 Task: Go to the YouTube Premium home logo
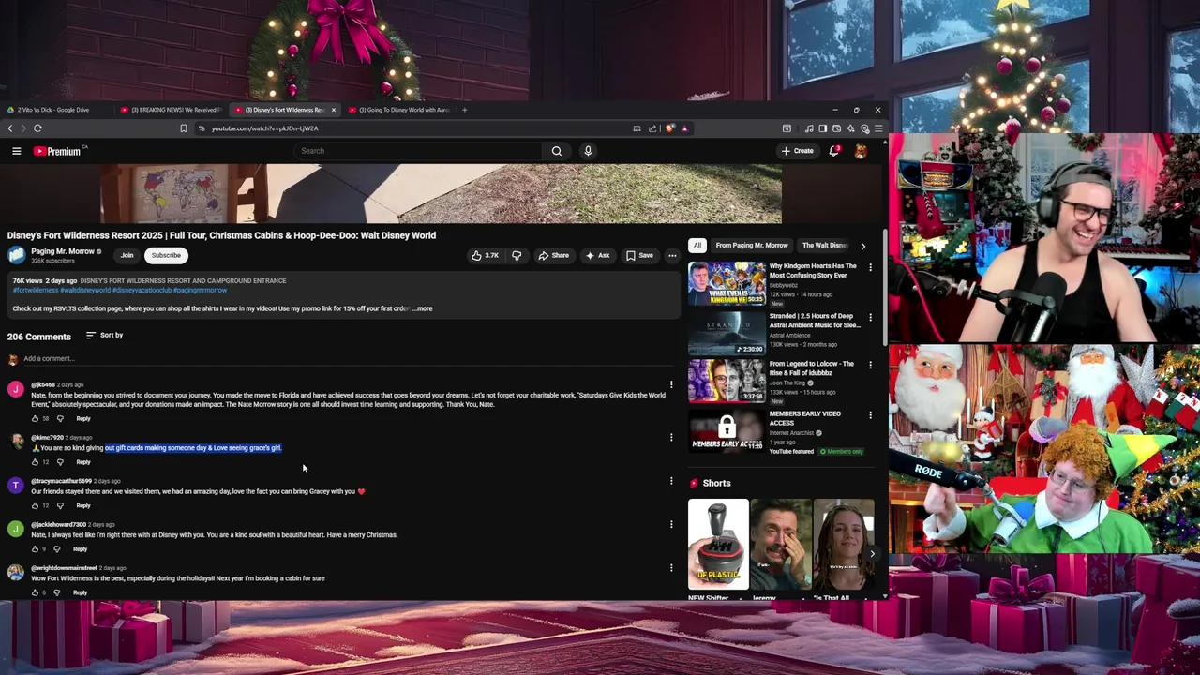coord(59,151)
